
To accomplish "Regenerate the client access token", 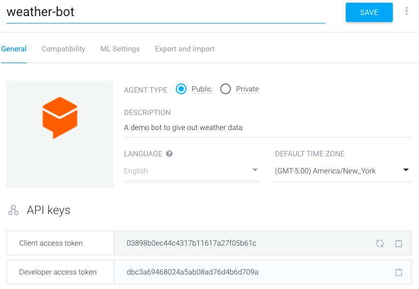I will click(379, 243).
